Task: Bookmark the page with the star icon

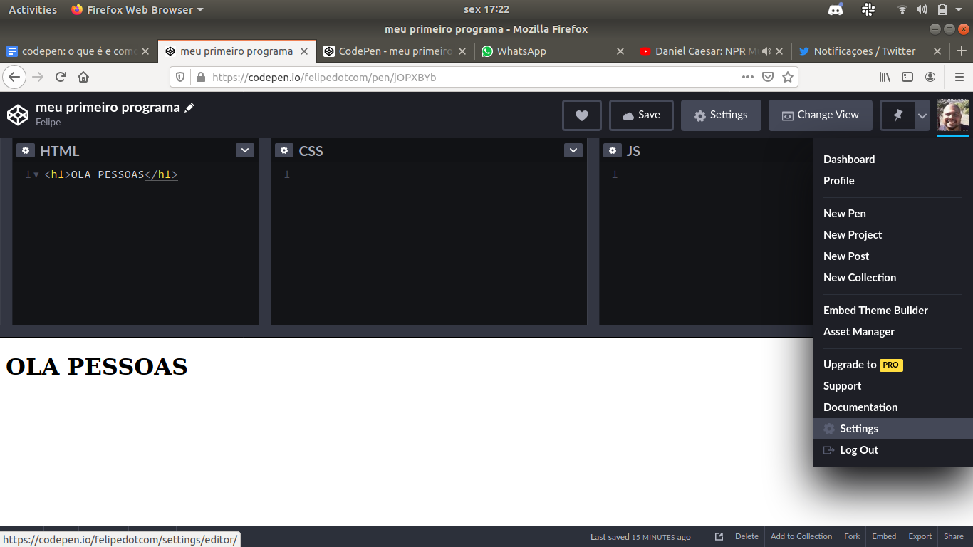Action: pyautogui.click(x=788, y=76)
